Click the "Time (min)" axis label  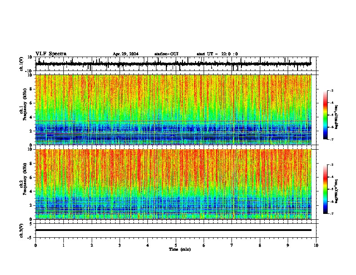(x=180, y=249)
